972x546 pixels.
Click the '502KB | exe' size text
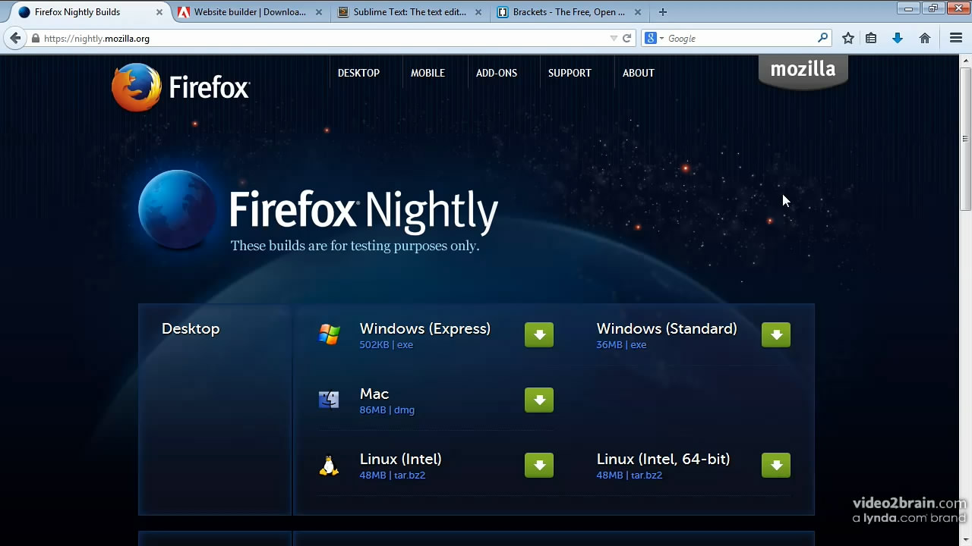[x=387, y=344]
